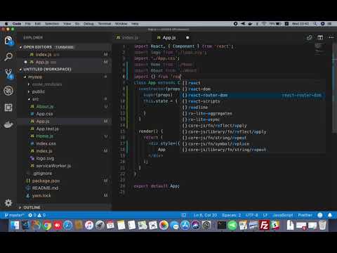Select index.js under Open Editors

(44, 55)
